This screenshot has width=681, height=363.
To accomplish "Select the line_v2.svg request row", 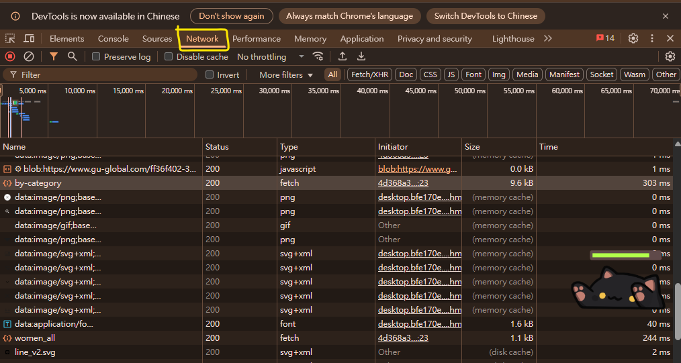I will coord(336,352).
